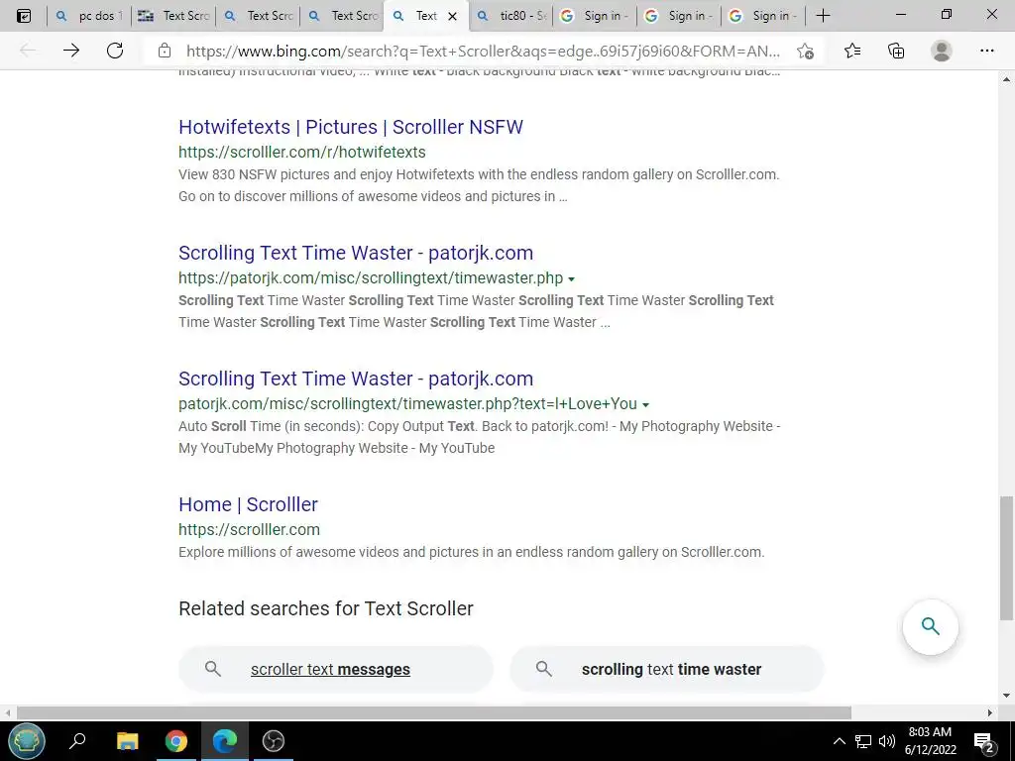Open volume control tray icon
Image resolution: width=1015 pixels, height=761 pixels.
[887, 741]
